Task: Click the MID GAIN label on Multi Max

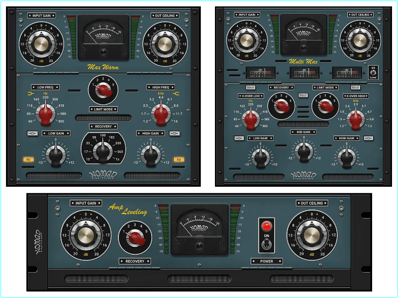Action: [303, 132]
